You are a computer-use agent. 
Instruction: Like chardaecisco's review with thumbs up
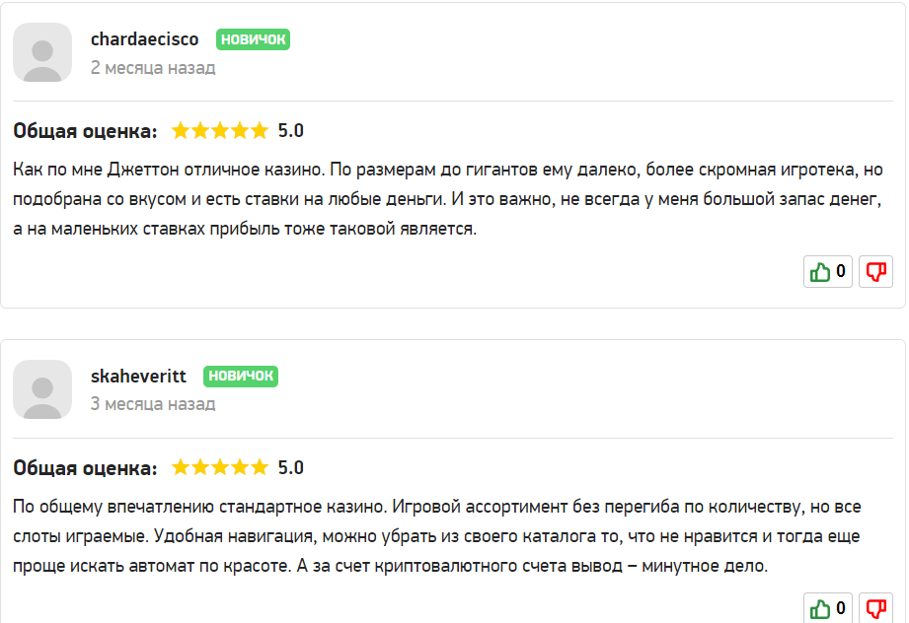point(827,271)
